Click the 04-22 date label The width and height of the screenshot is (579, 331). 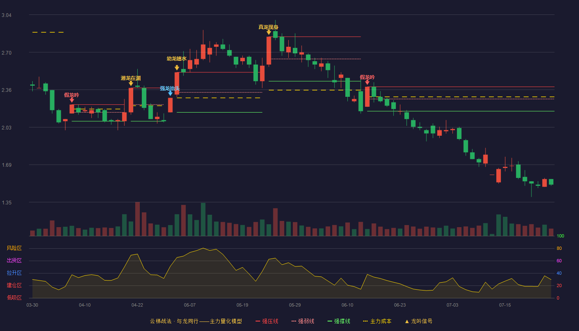tap(137, 305)
